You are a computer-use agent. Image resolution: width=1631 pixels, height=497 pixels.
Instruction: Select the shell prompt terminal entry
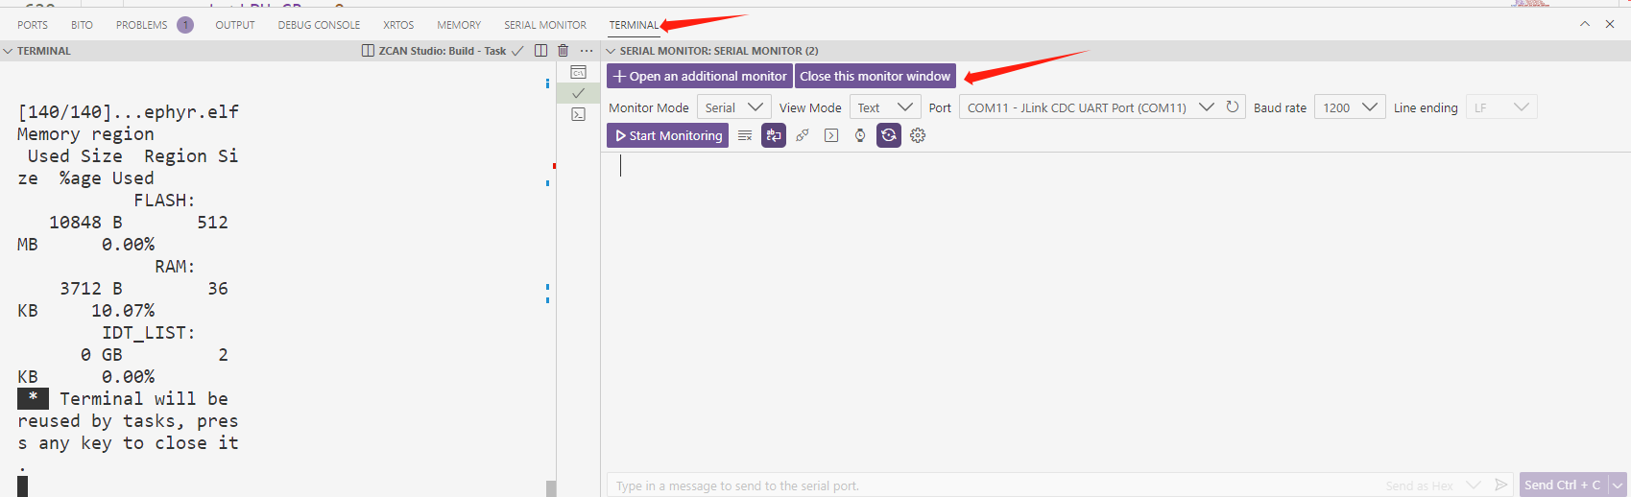pyautogui.click(x=578, y=114)
